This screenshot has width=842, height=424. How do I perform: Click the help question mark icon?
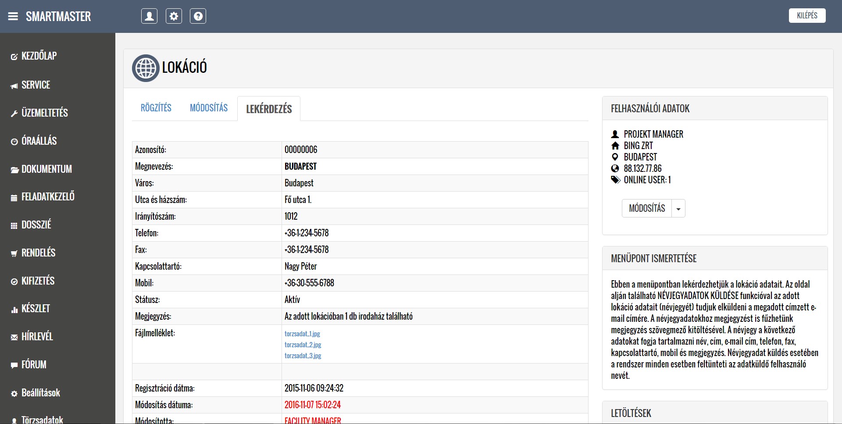(198, 16)
